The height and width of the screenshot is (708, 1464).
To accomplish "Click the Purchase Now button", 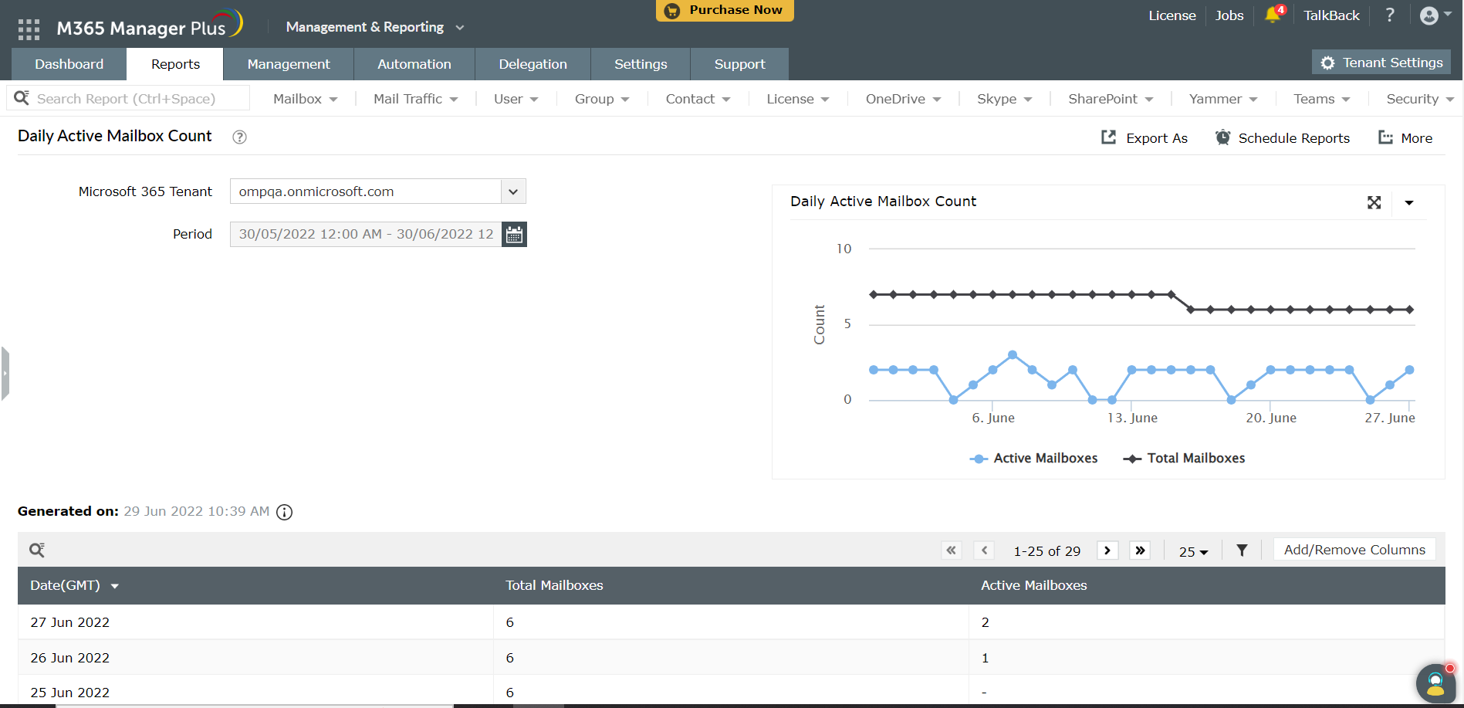I will (725, 10).
